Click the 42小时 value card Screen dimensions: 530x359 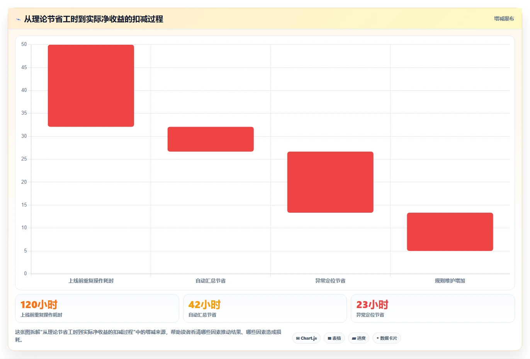coord(265,308)
